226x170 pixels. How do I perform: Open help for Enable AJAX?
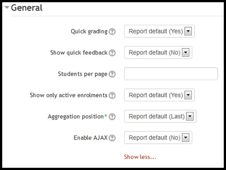point(112,138)
